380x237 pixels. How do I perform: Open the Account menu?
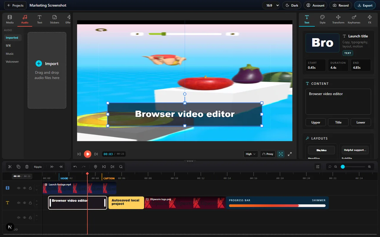(x=315, y=5)
